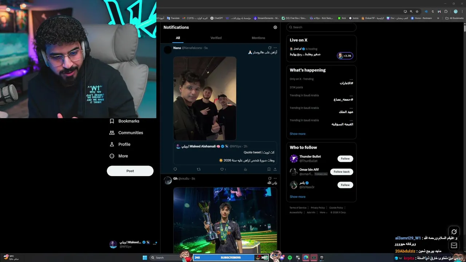Open the Ads info footer link
466x262 pixels.
coord(311,213)
